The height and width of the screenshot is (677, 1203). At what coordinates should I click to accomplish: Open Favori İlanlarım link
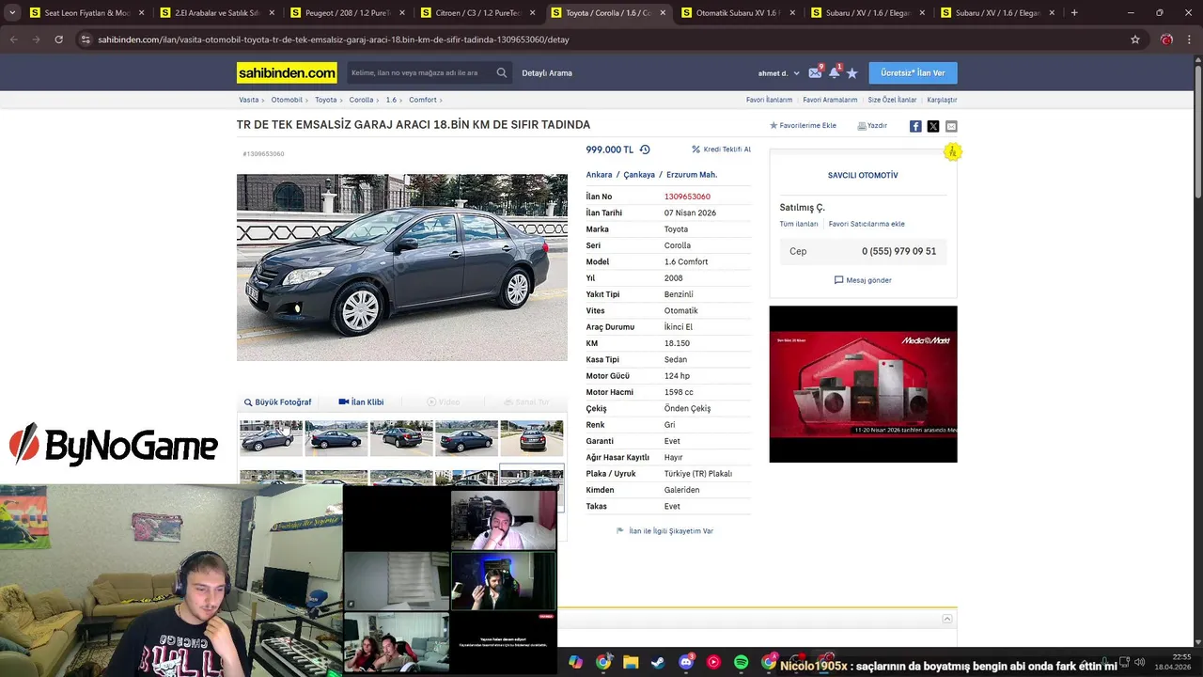point(769,100)
